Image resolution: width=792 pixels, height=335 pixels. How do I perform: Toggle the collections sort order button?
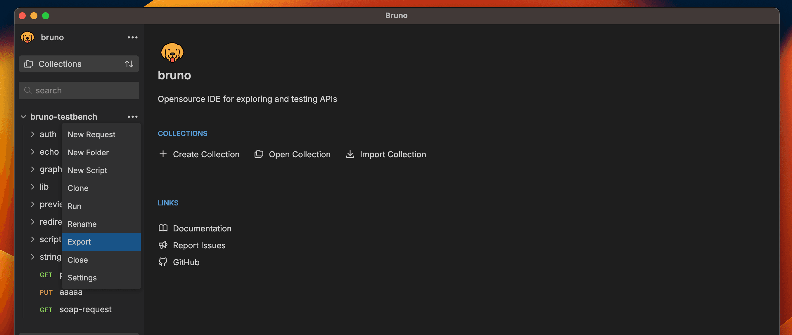[x=128, y=64]
